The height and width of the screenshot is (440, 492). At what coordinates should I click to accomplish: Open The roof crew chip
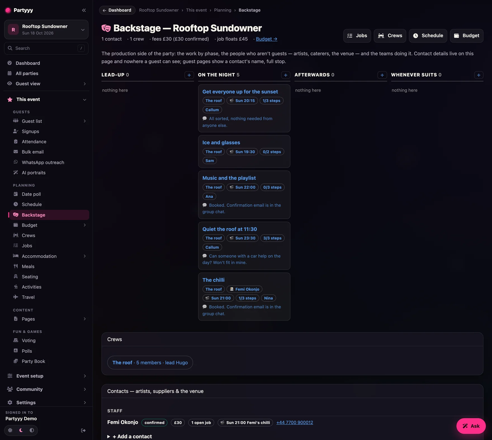click(x=150, y=362)
